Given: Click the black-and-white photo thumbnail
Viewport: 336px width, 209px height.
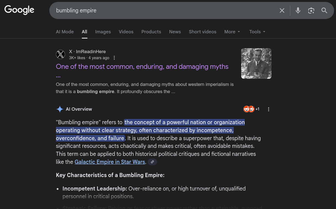Looking at the screenshot, I should click(256, 63).
